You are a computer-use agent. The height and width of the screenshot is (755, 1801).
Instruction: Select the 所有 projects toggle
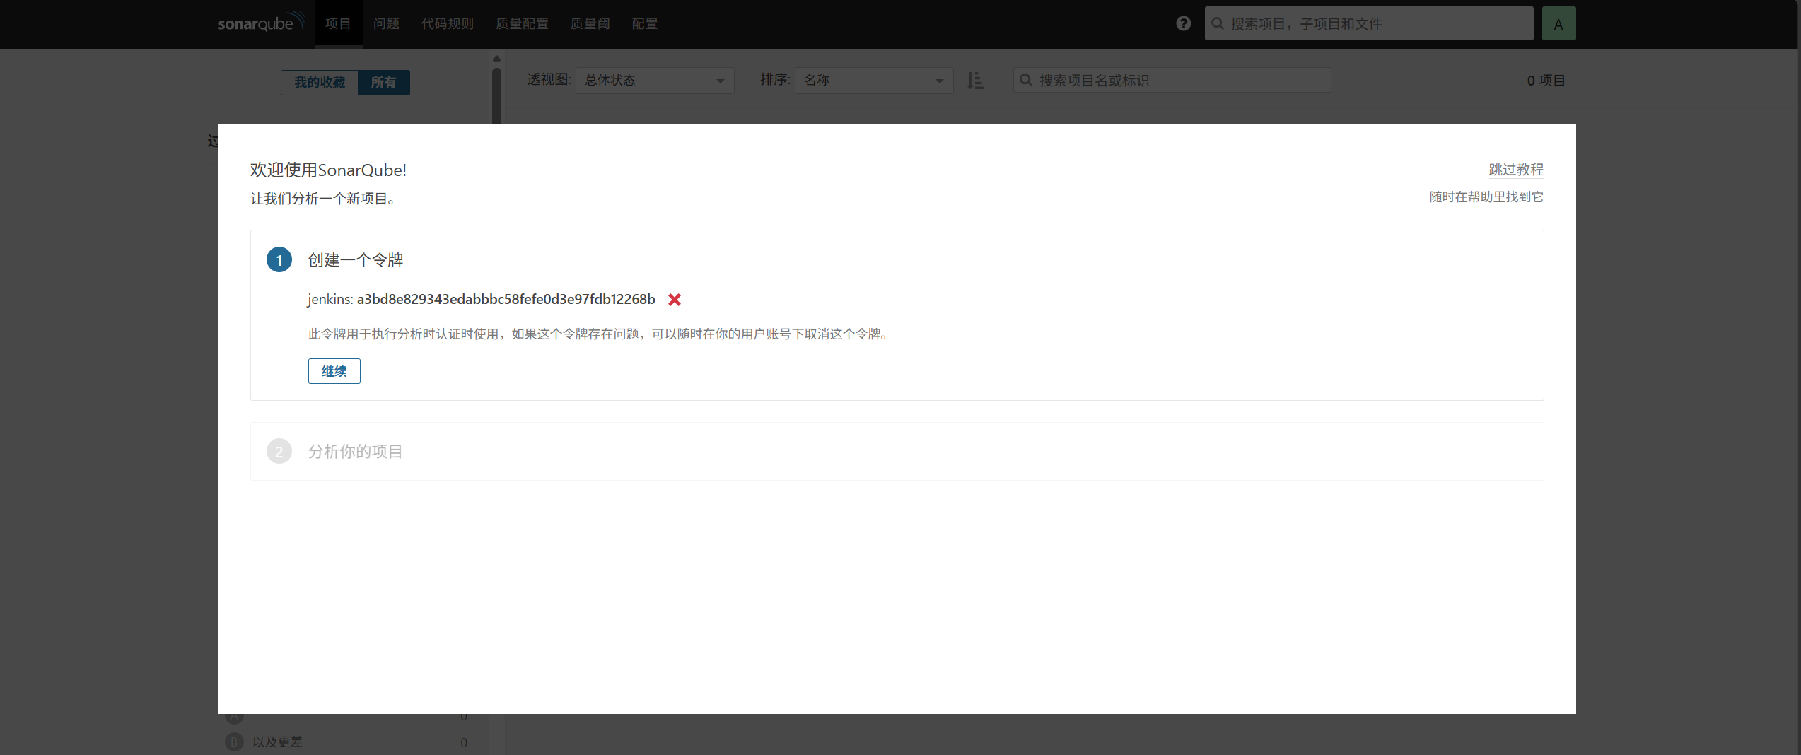point(383,83)
